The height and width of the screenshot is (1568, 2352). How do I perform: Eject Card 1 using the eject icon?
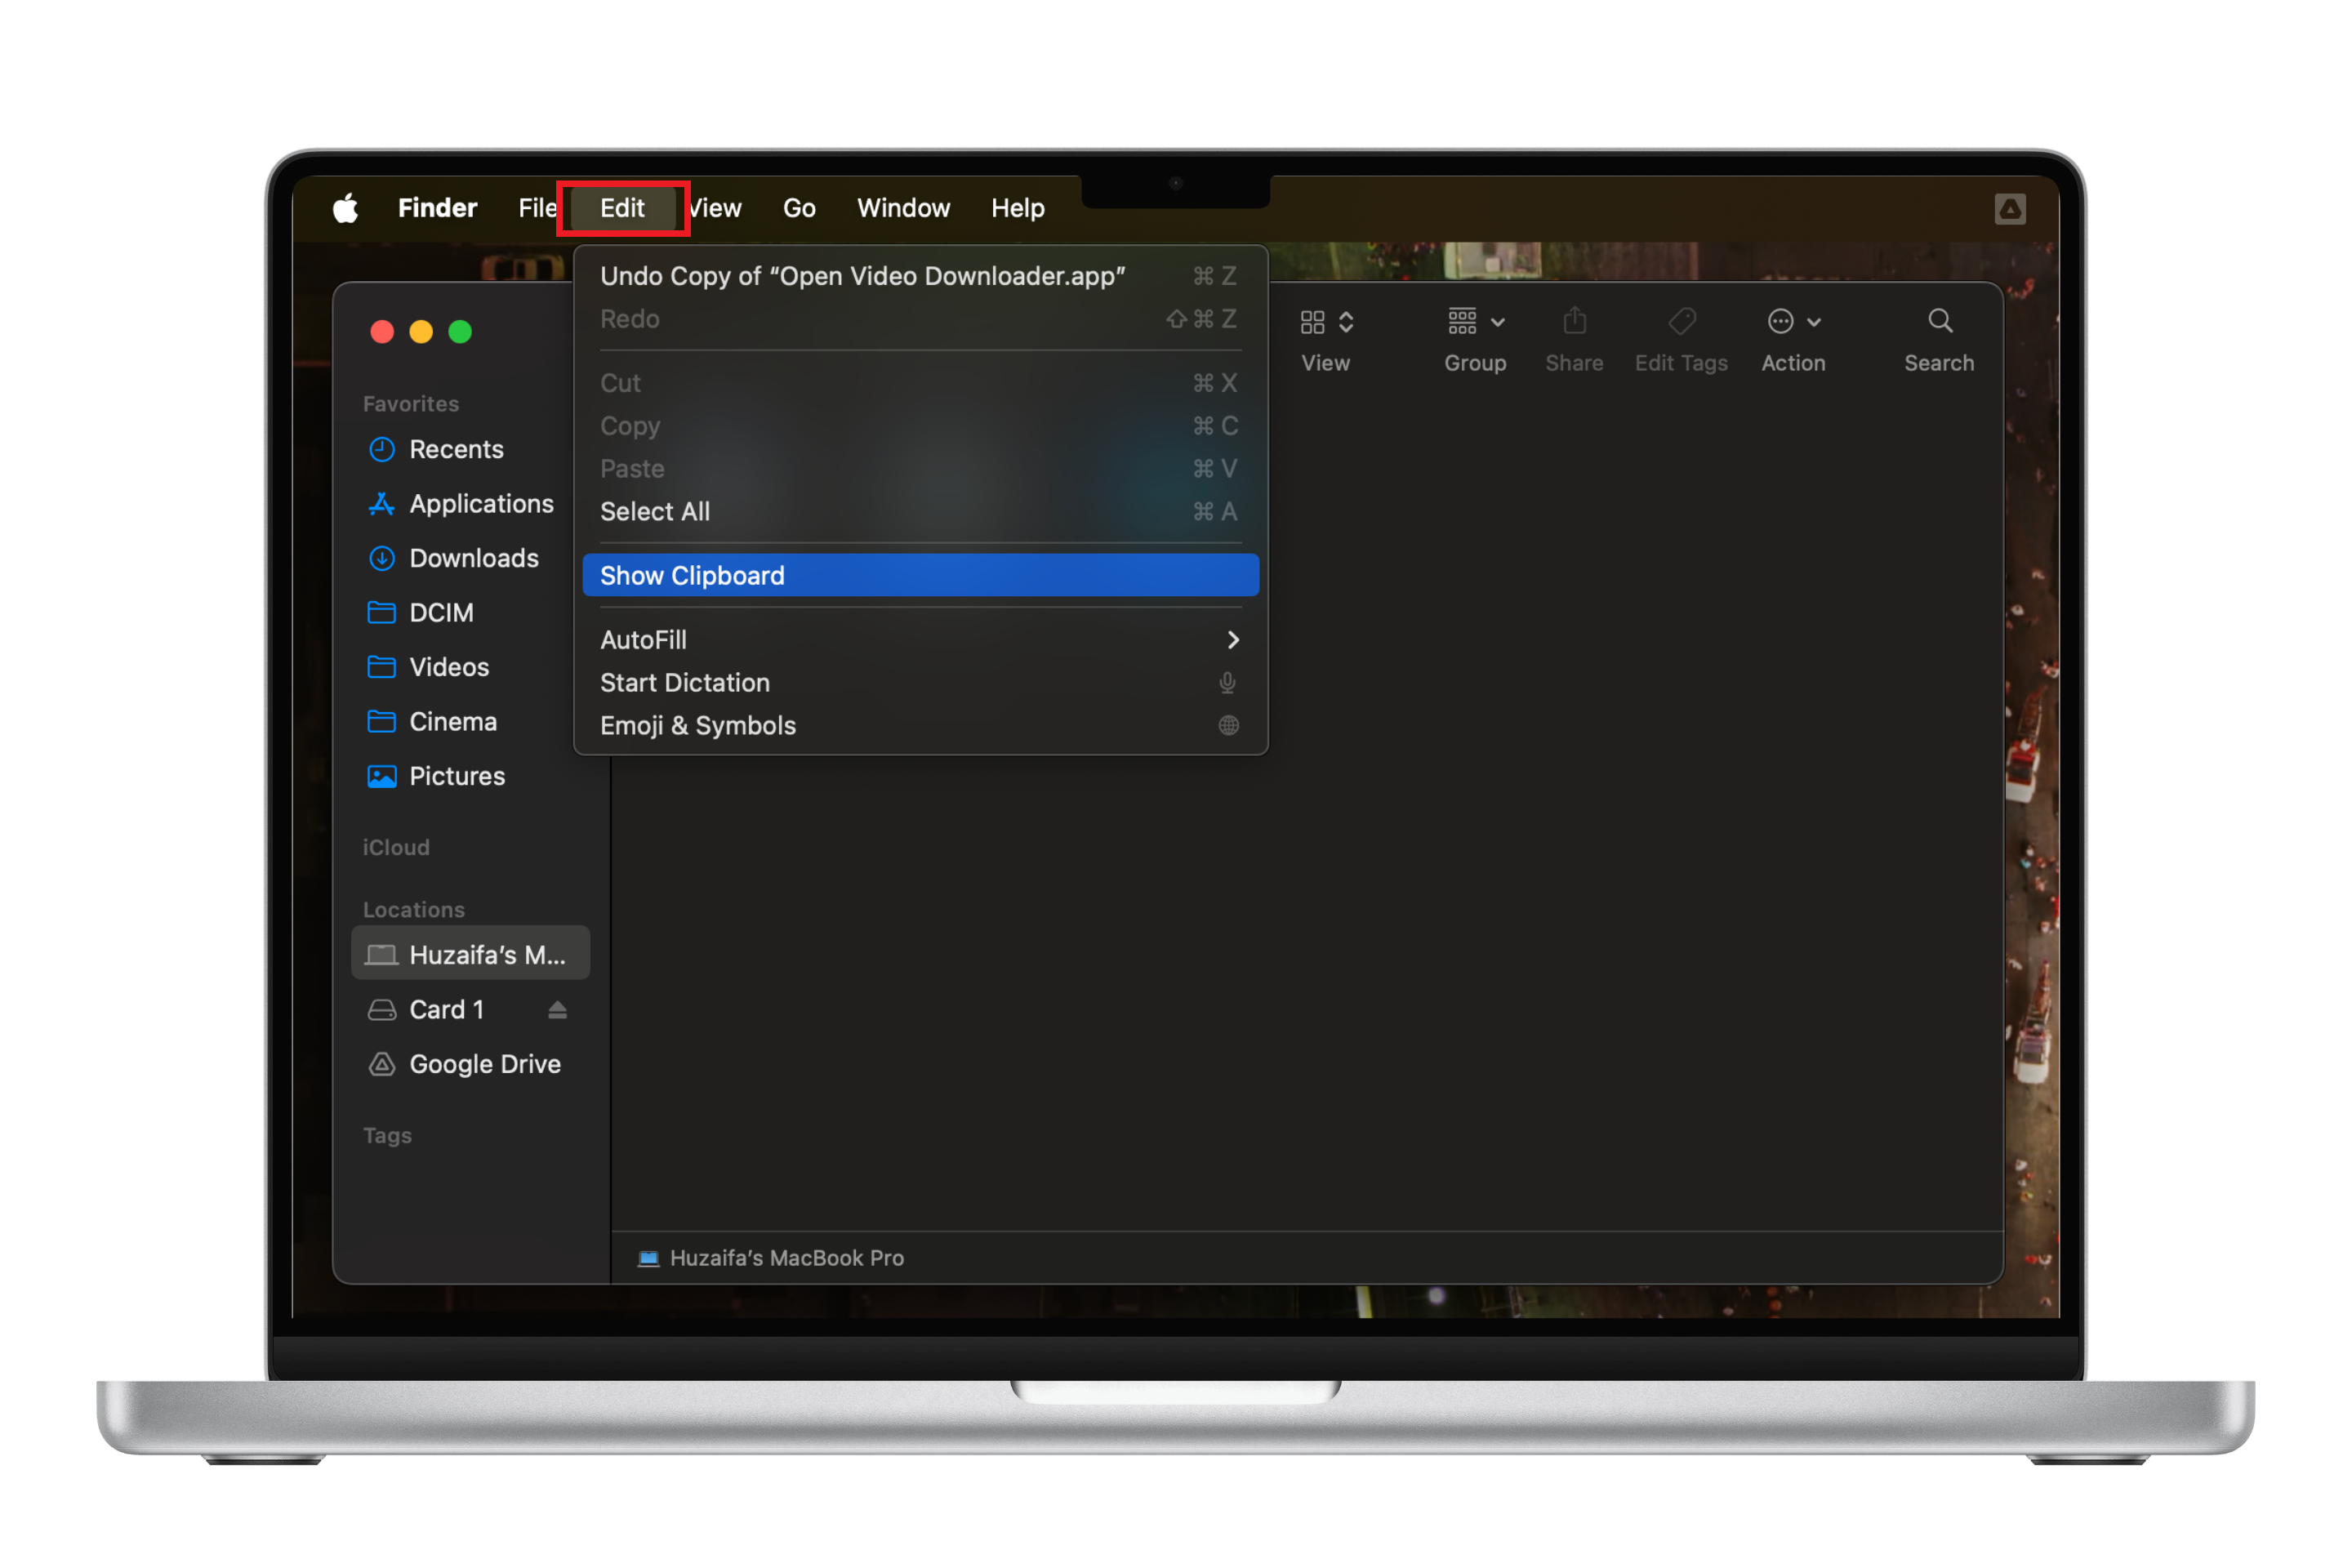click(x=557, y=1010)
